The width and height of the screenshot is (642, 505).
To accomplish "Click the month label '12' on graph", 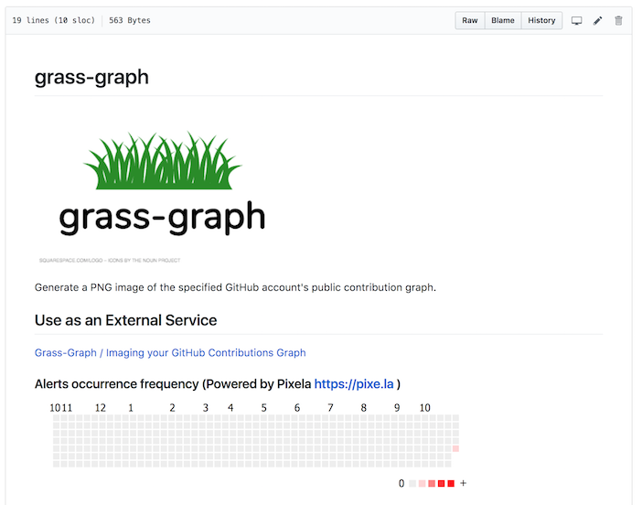I will (101, 407).
